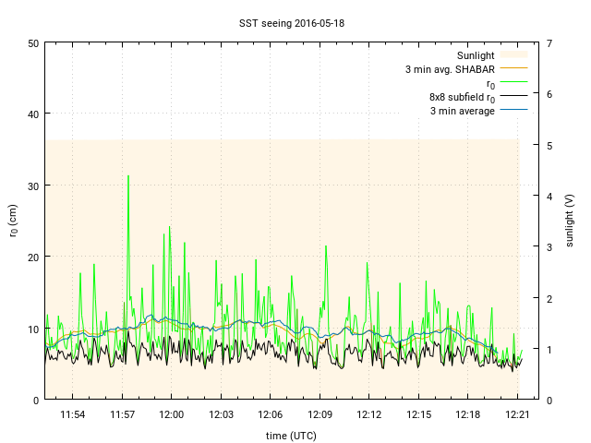Select the 12:00 tick on the time axis

171,414
